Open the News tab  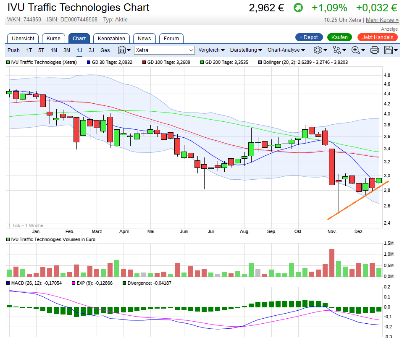click(145, 39)
